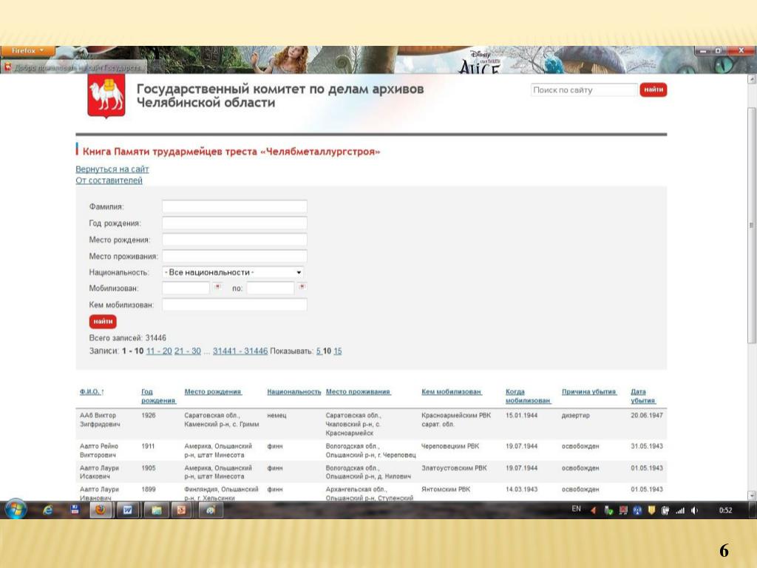Viewport: 757px width, 568px height.
Task: Follow the 'Вернуться на сайт' link
Action: [x=112, y=169]
